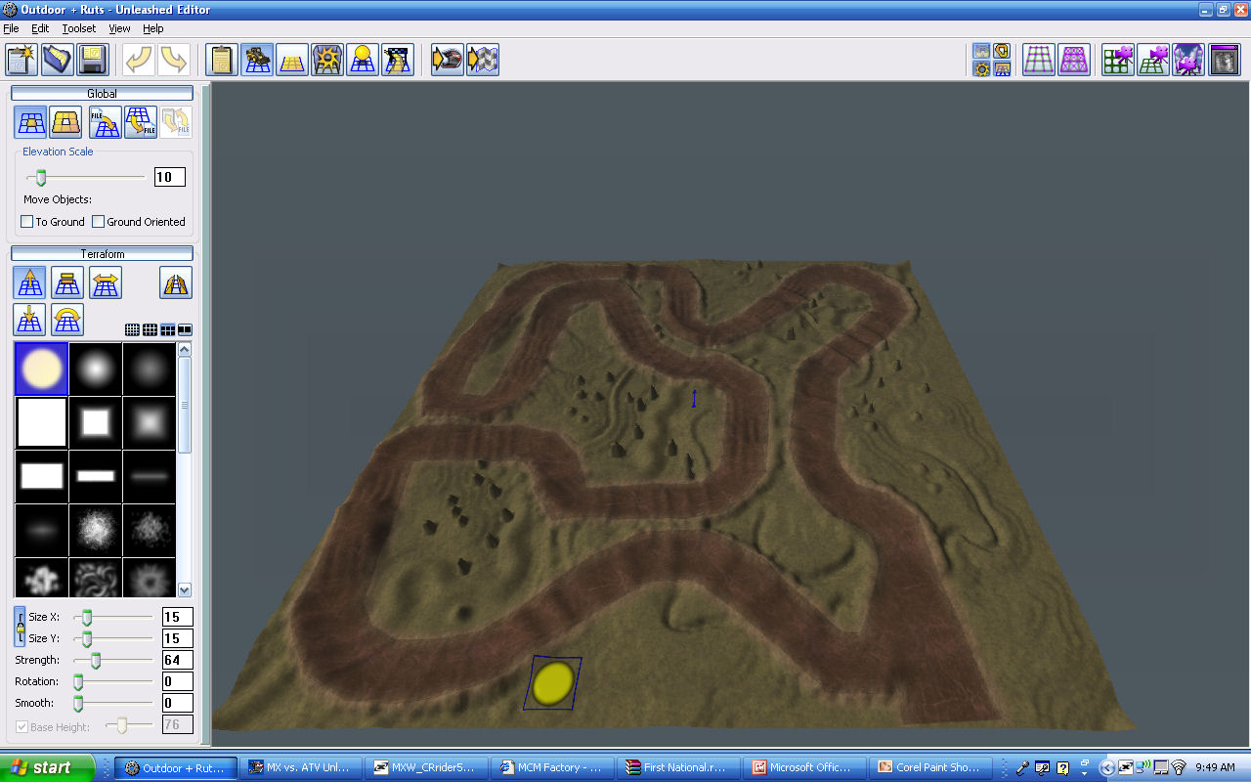Click the Save floppy disk icon
Viewport: 1251px width, 782px height.
pyautogui.click(x=93, y=60)
